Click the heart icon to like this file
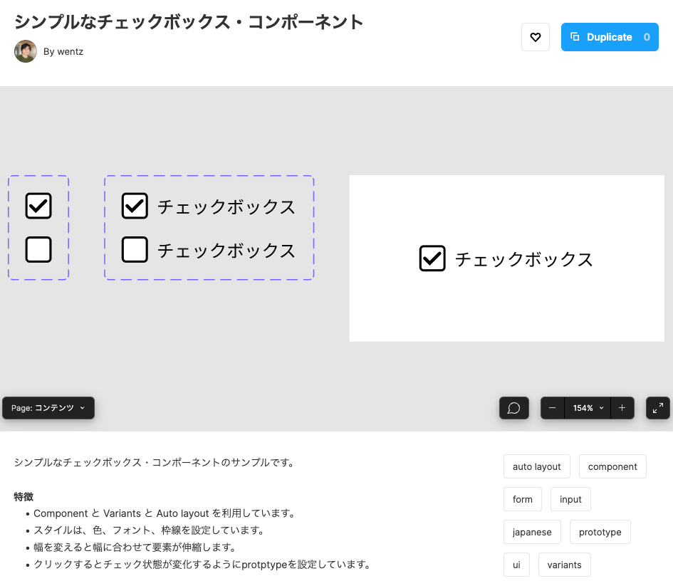Viewport: 673px width, 581px height. point(535,37)
